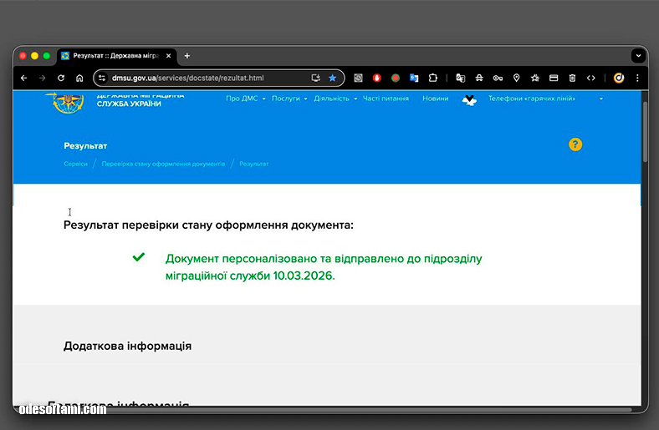Go back with browser back arrow
659x430 pixels.
pos(24,78)
